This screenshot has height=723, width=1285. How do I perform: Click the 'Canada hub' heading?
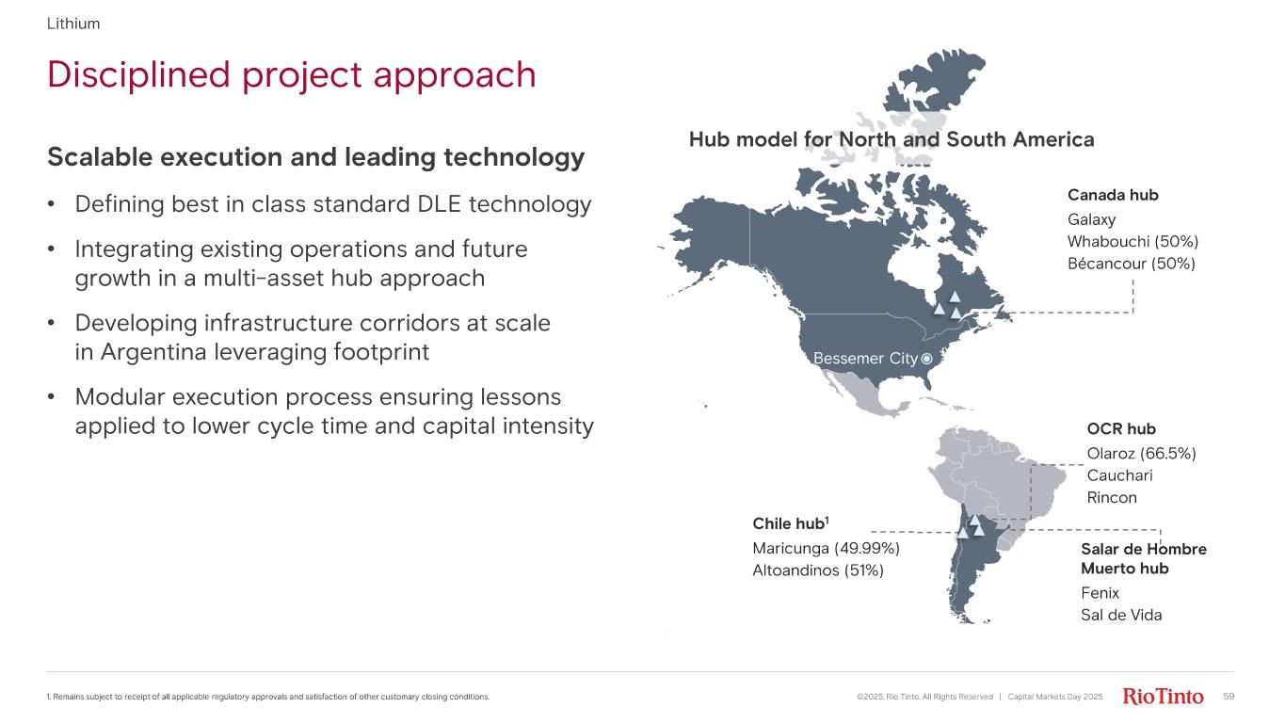coord(1113,195)
